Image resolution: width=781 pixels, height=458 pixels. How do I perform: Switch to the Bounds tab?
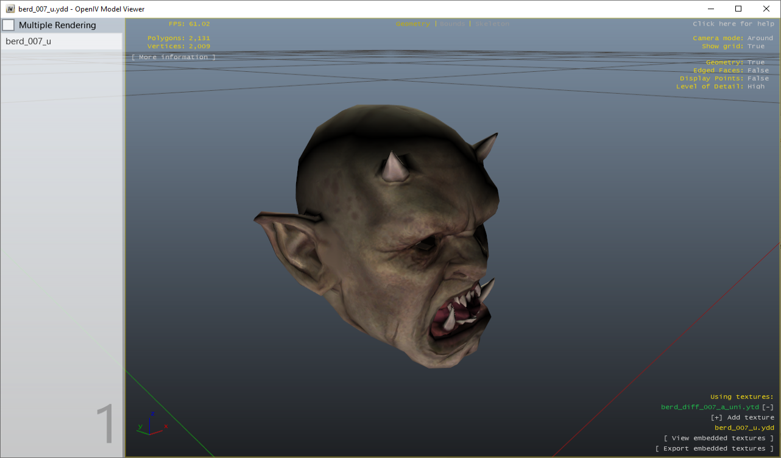[x=452, y=24]
